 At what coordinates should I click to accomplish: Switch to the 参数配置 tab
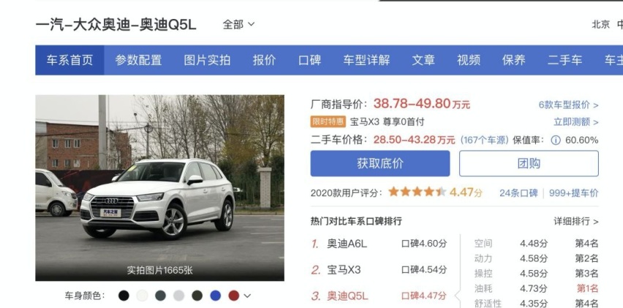coord(138,61)
